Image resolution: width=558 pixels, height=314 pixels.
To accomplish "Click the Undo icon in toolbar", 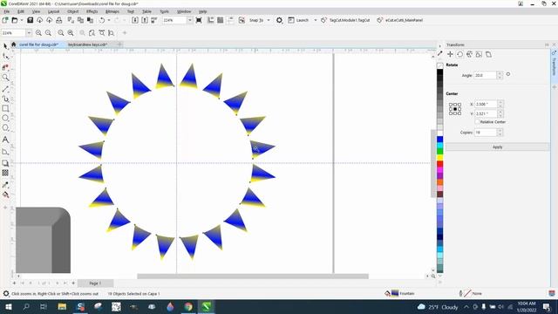I will [102, 20].
